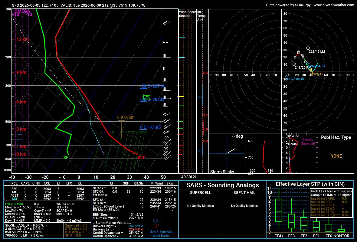Viewport: 357px width, 242px height.
Task: Click the EF3 category label
Action: tap(291, 236)
